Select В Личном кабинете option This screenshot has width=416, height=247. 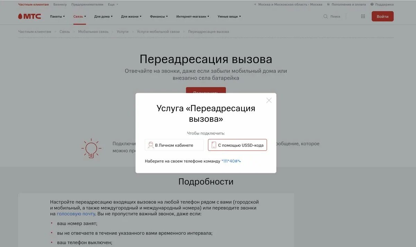174,145
